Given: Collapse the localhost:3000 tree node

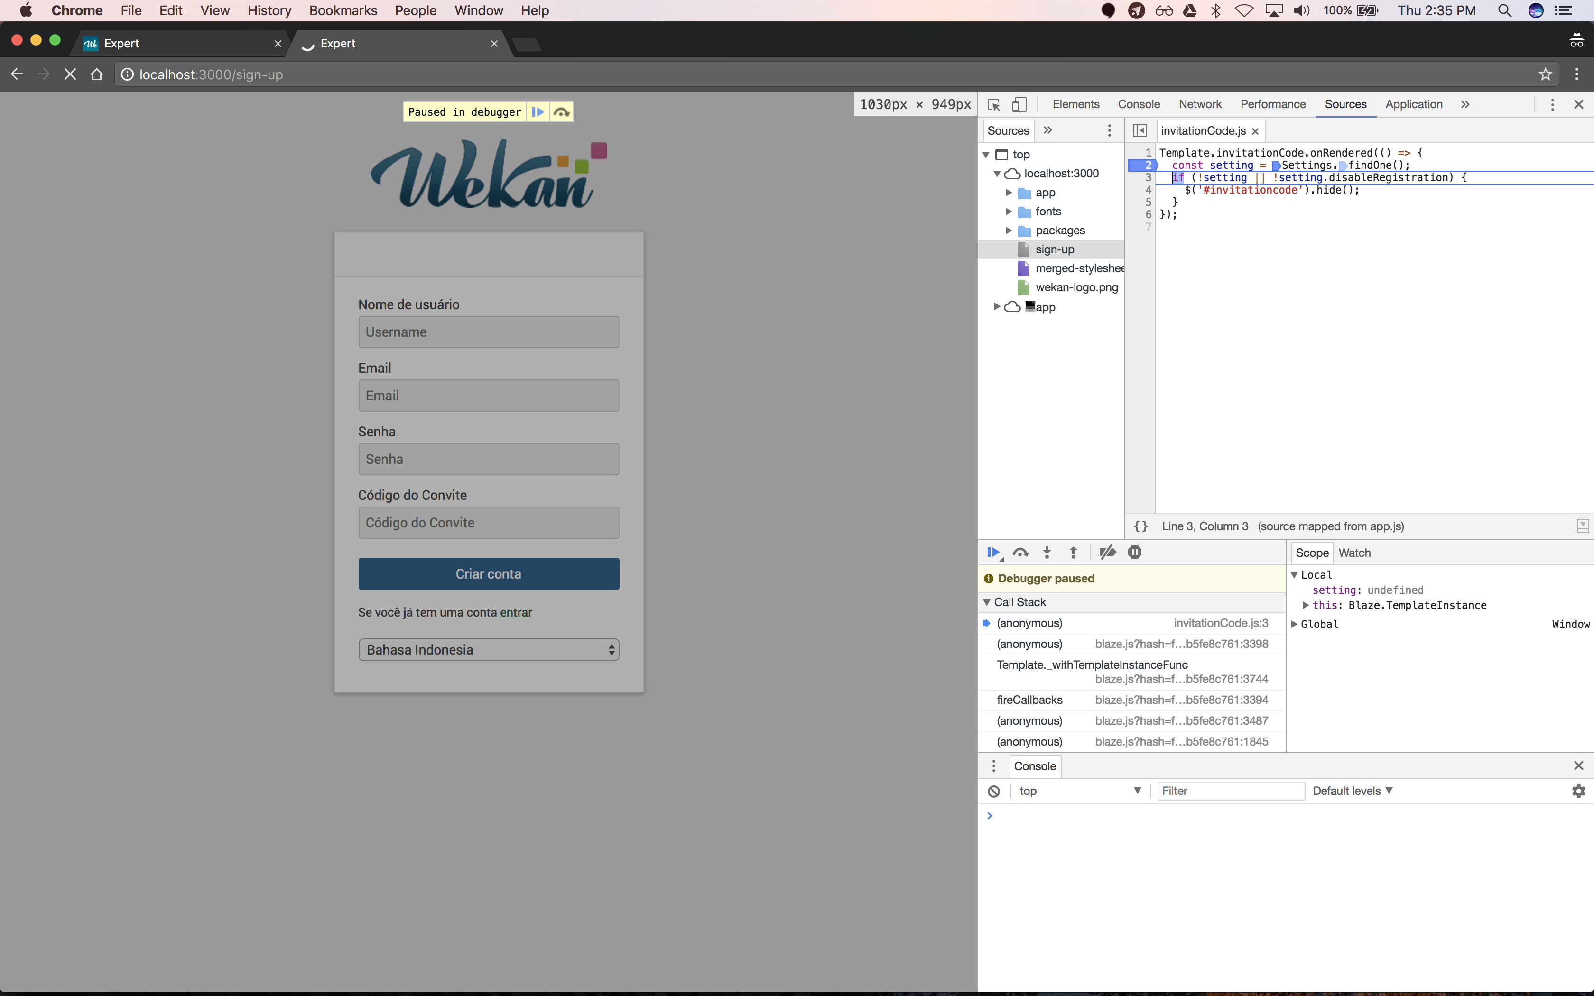Looking at the screenshot, I should coord(997,173).
